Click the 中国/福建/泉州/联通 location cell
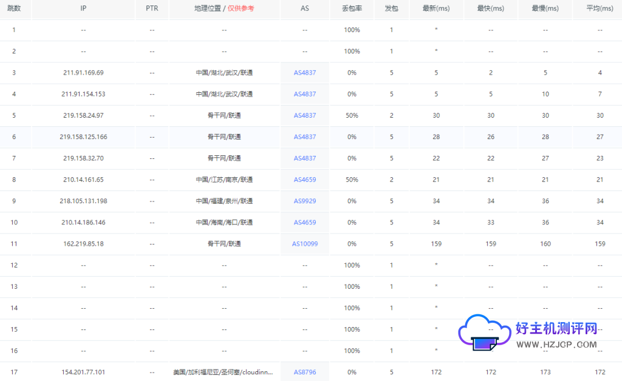Screen dimensions: 622x381 [224, 201]
